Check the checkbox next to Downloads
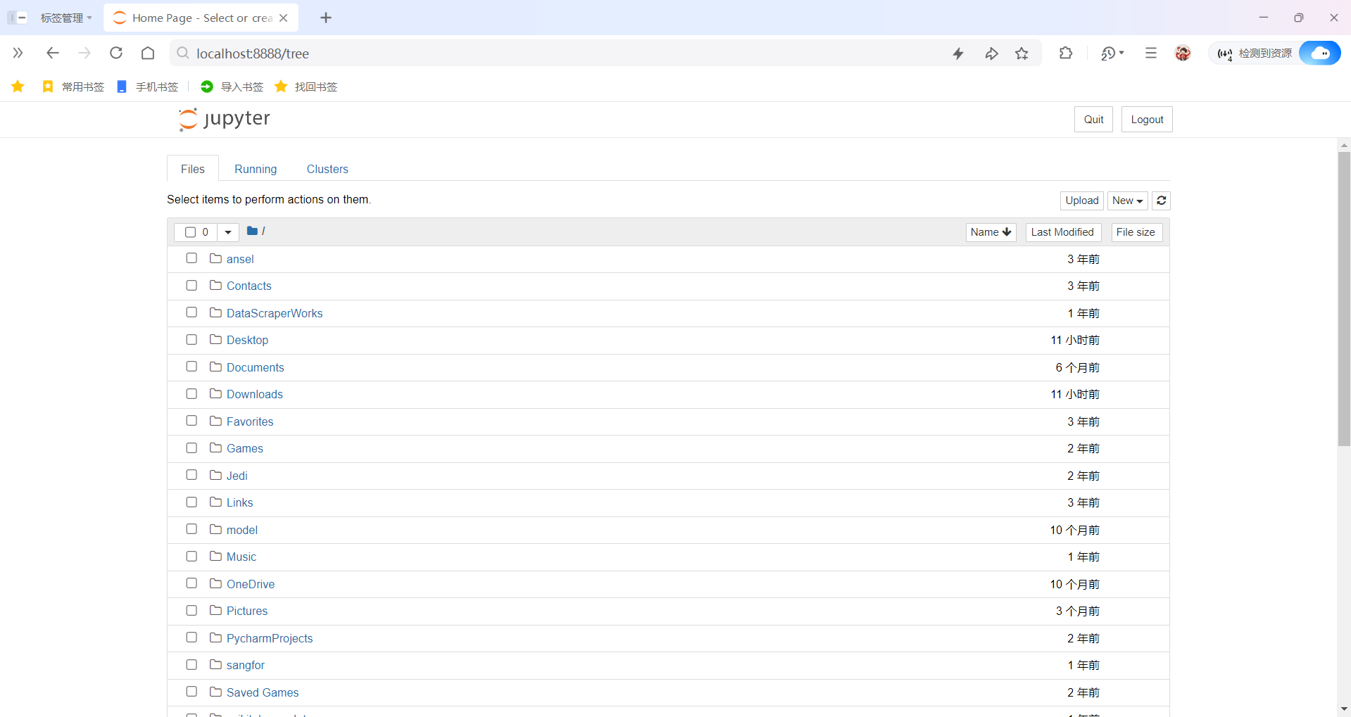This screenshot has height=717, width=1351. point(191,393)
